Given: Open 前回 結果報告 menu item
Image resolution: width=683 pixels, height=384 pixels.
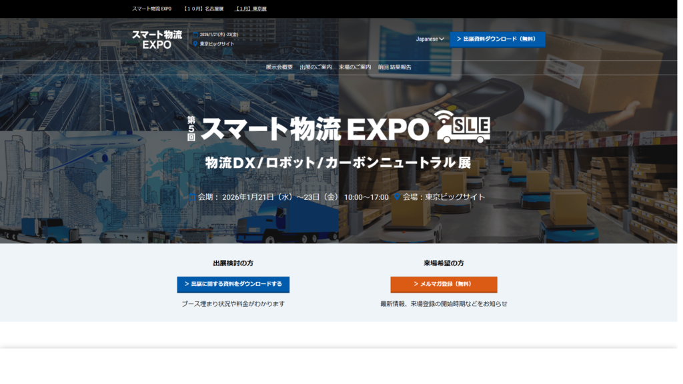Looking at the screenshot, I should [395, 67].
